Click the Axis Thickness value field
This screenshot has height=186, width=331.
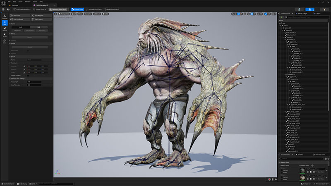tap(34, 85)
